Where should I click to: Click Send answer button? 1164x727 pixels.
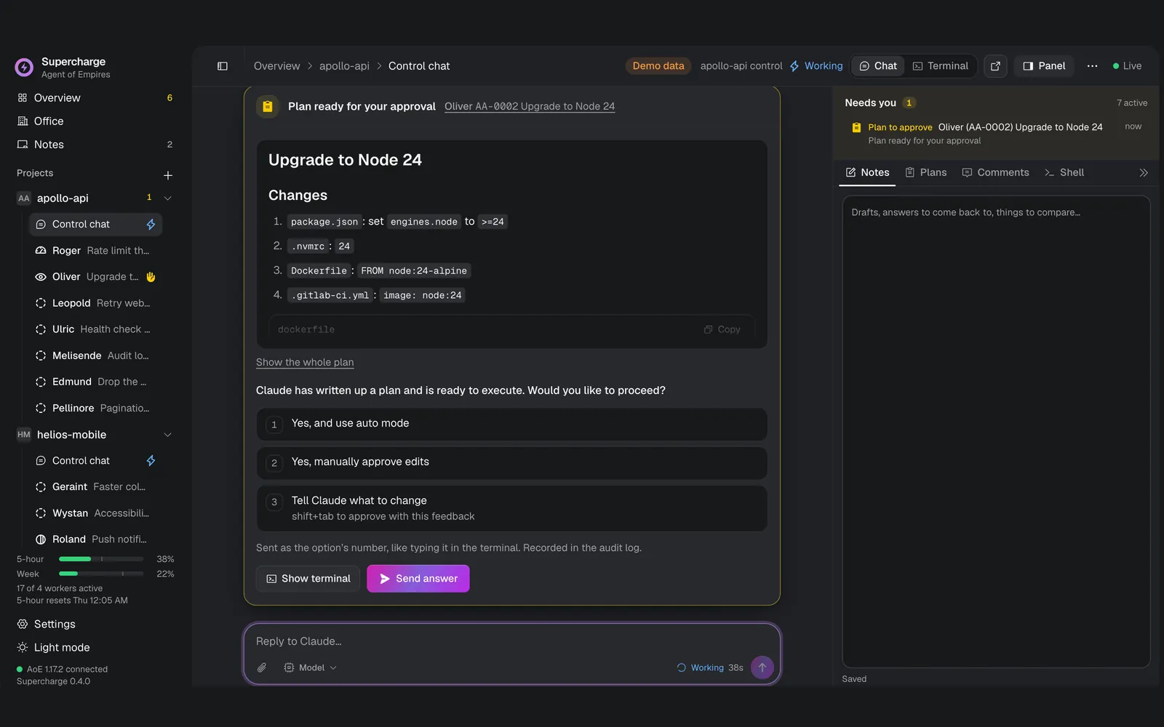coord(418,579)
